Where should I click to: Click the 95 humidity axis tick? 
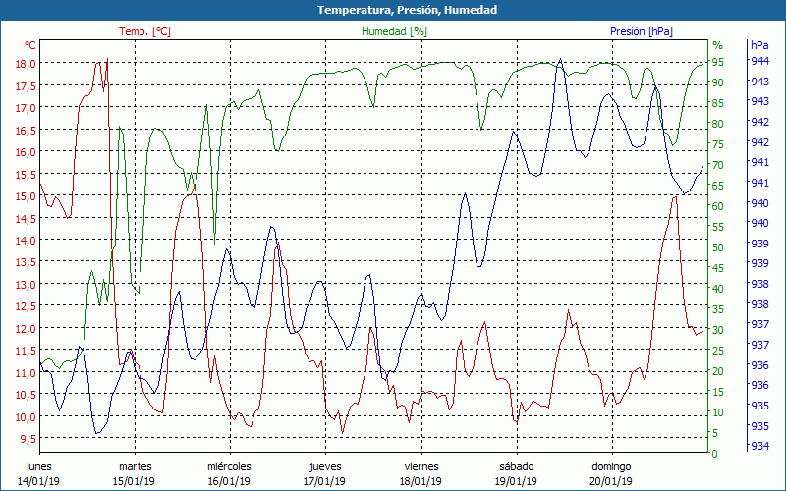[x=718, y=63]
